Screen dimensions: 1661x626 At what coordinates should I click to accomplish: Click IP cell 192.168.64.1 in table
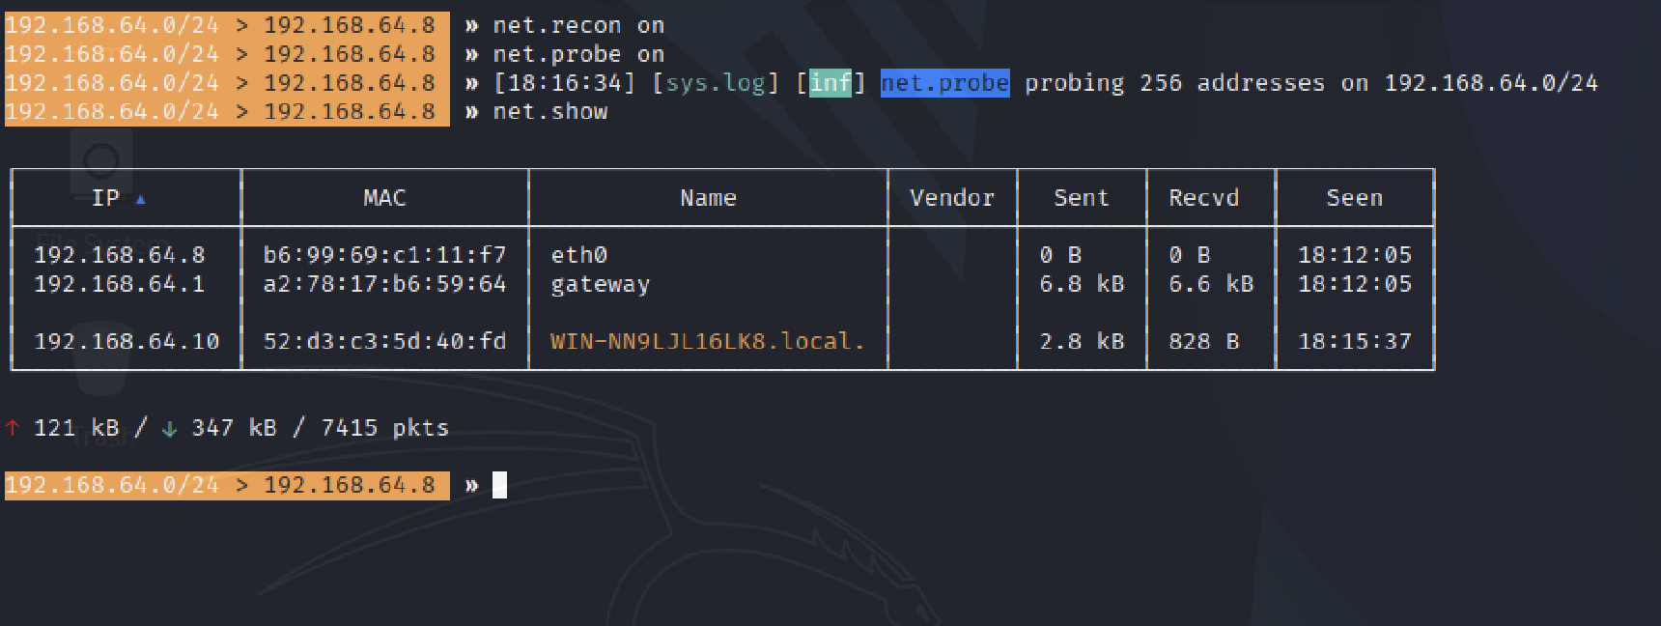point(120,284)
